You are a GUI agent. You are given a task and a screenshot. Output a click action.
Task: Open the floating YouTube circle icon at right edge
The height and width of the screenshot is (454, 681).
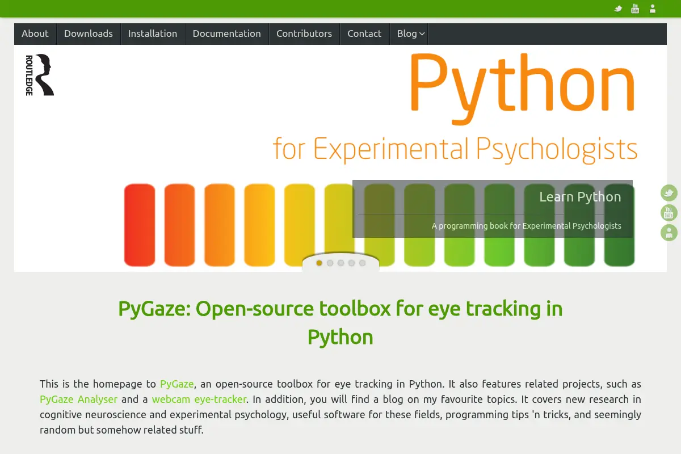pyautogui.click(x=669, y=213)
